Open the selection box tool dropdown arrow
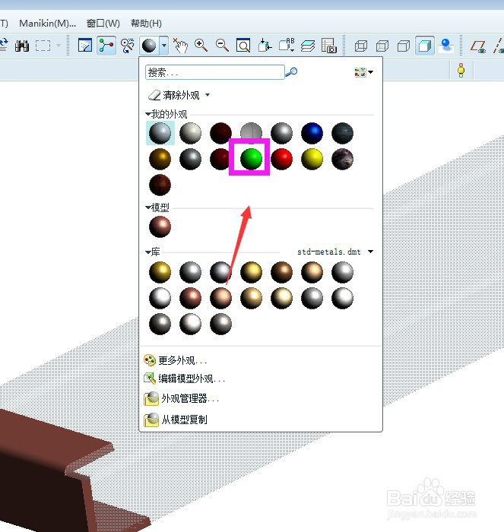The height and width of the screenshot is (532, 504). coord(58,46)
